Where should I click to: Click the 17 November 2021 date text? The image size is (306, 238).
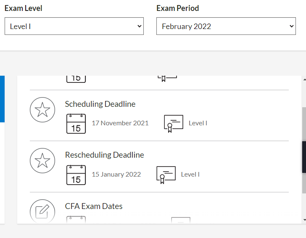pyautogui.click(x=120, y=123)
